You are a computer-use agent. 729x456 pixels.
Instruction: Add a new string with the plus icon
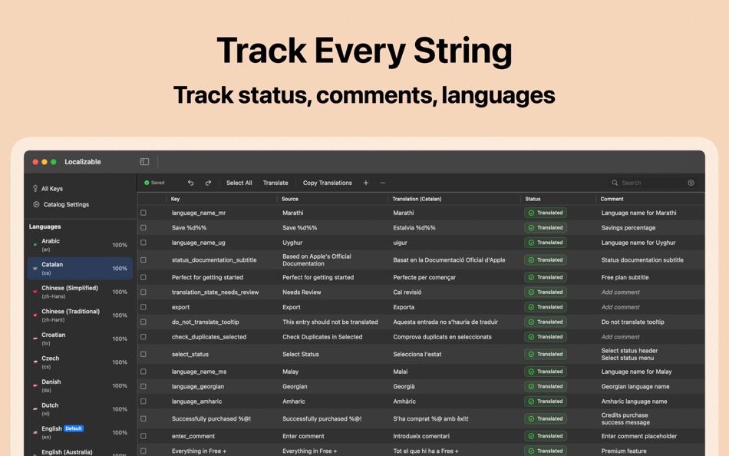(x=366, y=183)
